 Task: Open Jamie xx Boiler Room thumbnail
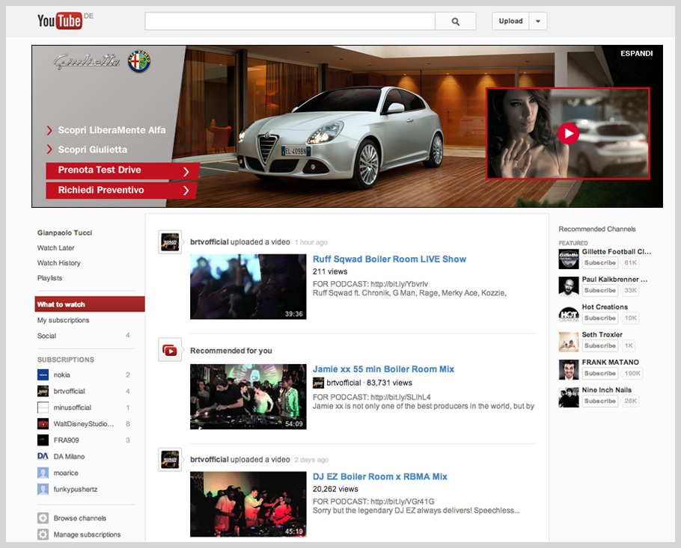click(248, 397)
